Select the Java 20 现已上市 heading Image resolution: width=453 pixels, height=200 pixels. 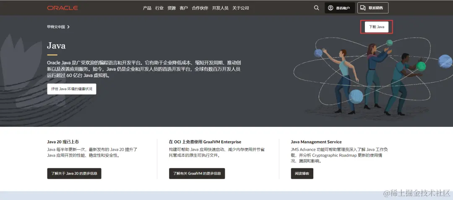[63, 142]
